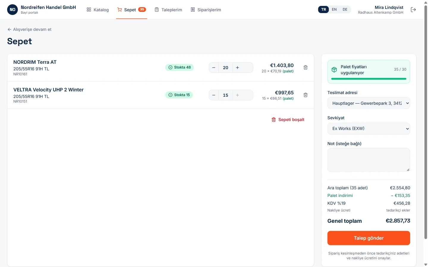This screenshot has height=267, width=428.
Task: Increase NORDRIM Terra AT quantity with plus
Action: 237,68
